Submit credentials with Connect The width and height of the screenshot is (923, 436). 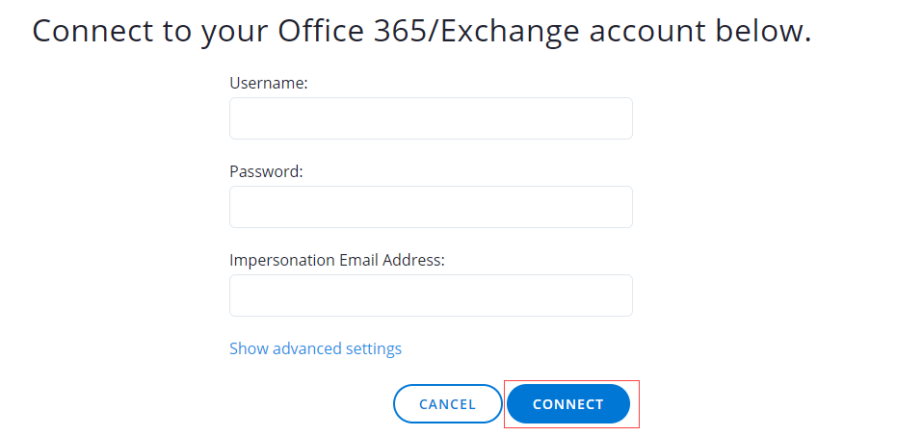(568, 404)
